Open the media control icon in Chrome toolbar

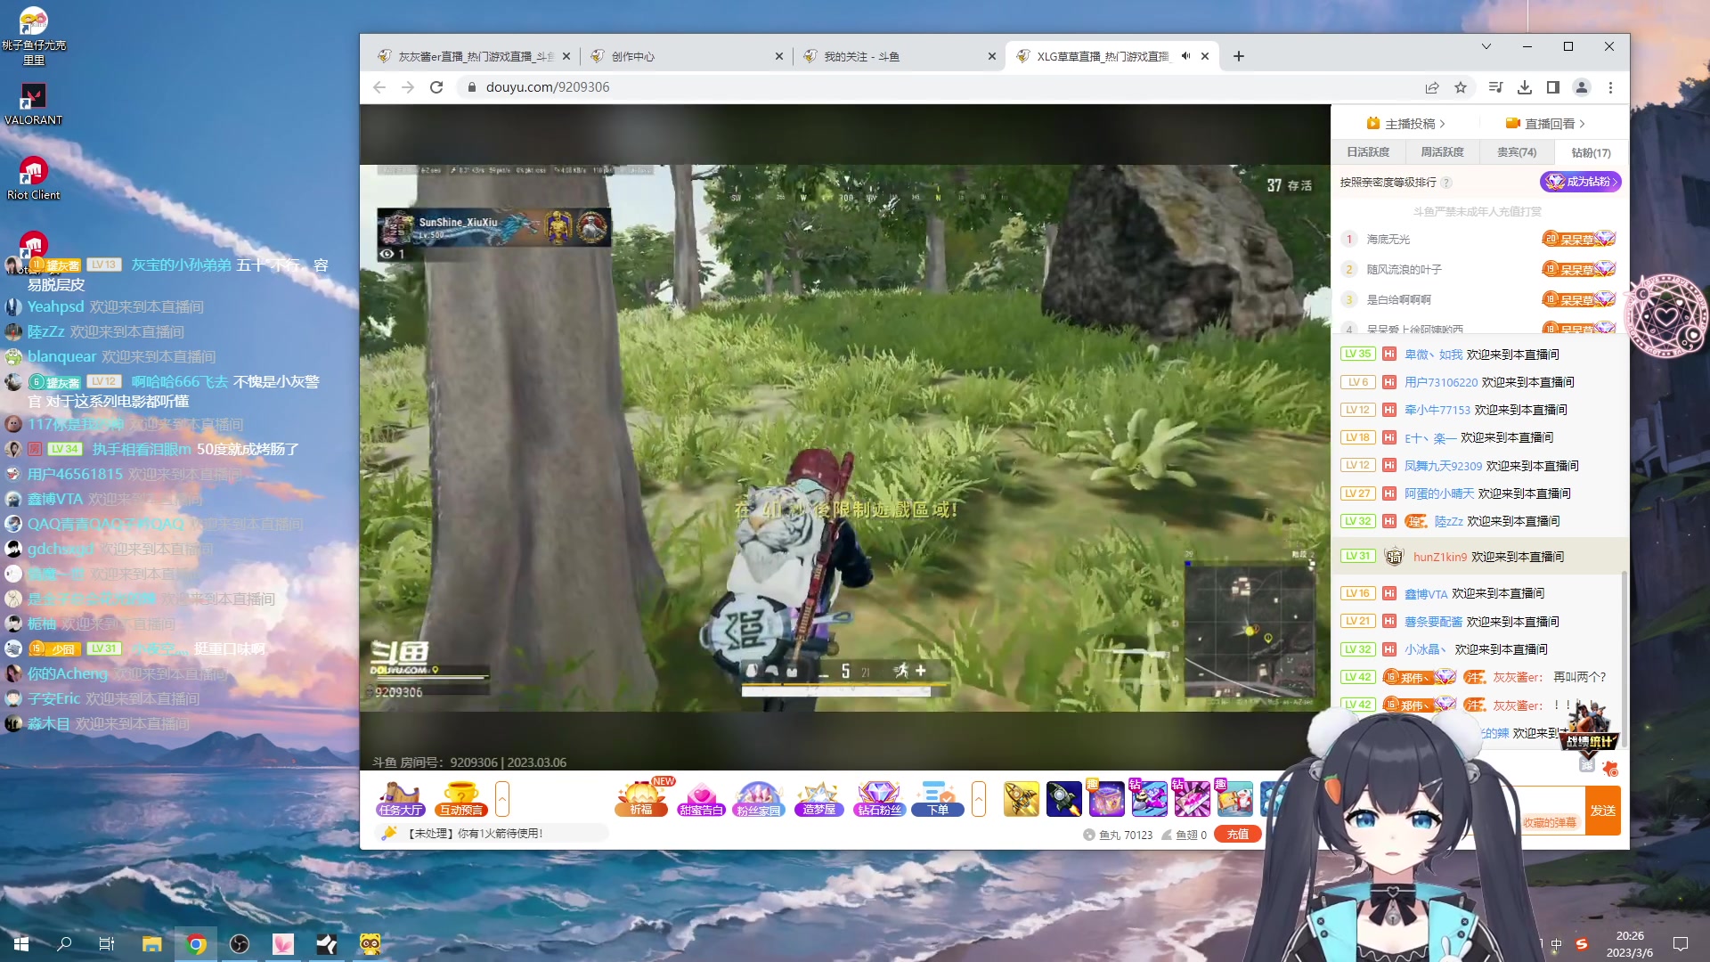pos(1496,87)
